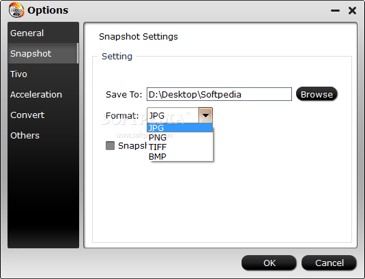Collapse the Format dropdown arrow

(205, 115)
